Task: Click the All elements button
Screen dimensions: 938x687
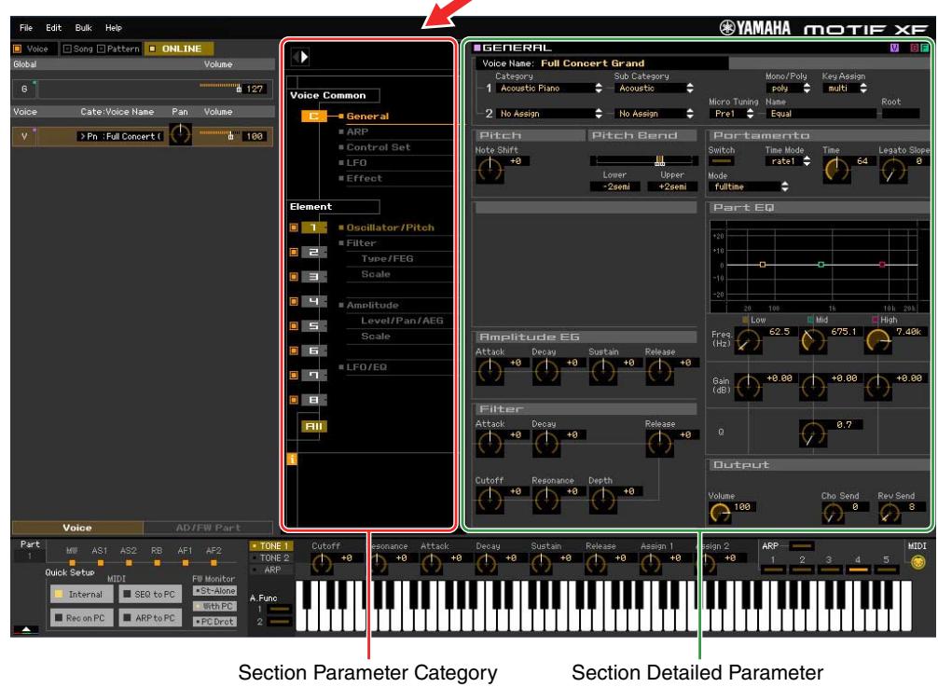Action: tap(313, 426)
